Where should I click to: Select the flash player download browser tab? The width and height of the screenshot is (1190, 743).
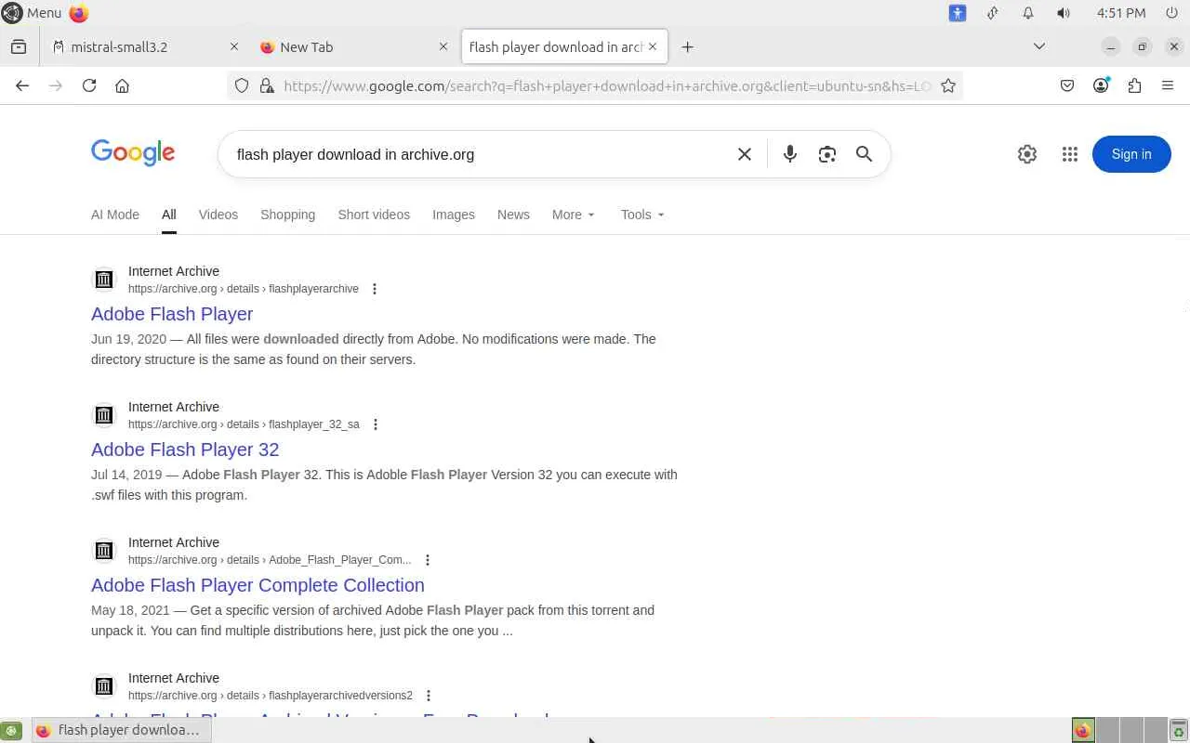(564, 46)
